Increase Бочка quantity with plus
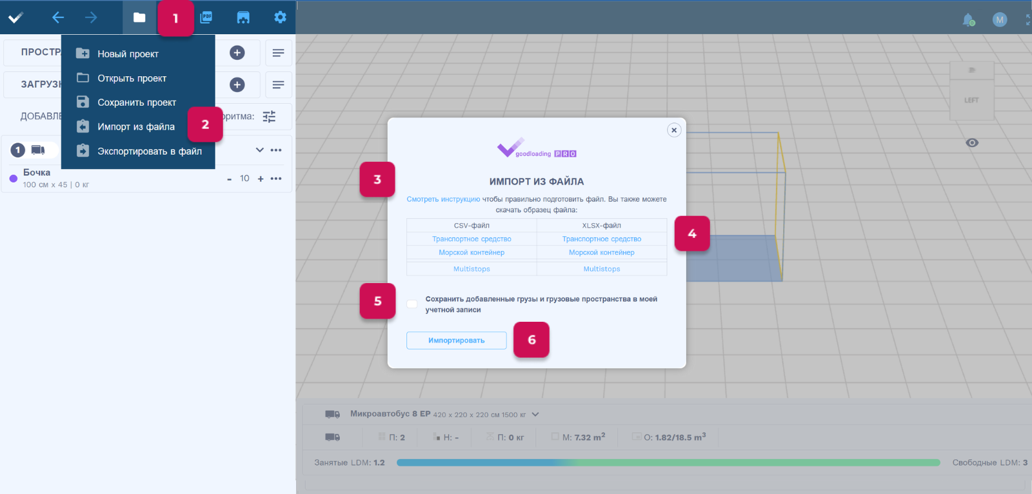This screenshot has height=494, width=1032. pos(261,179)
